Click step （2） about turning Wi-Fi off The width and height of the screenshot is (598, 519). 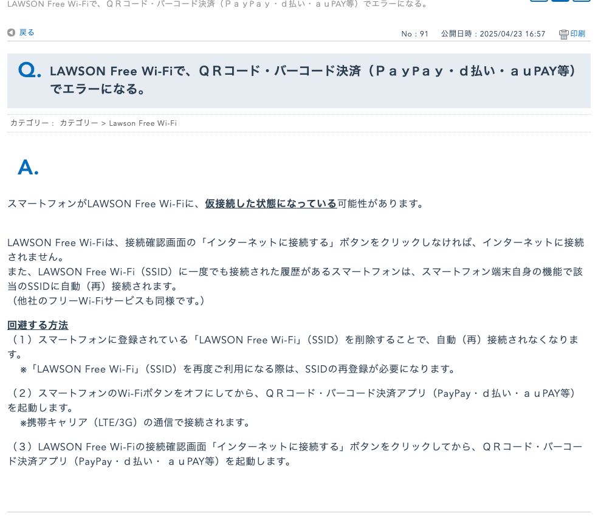point(292,400)
